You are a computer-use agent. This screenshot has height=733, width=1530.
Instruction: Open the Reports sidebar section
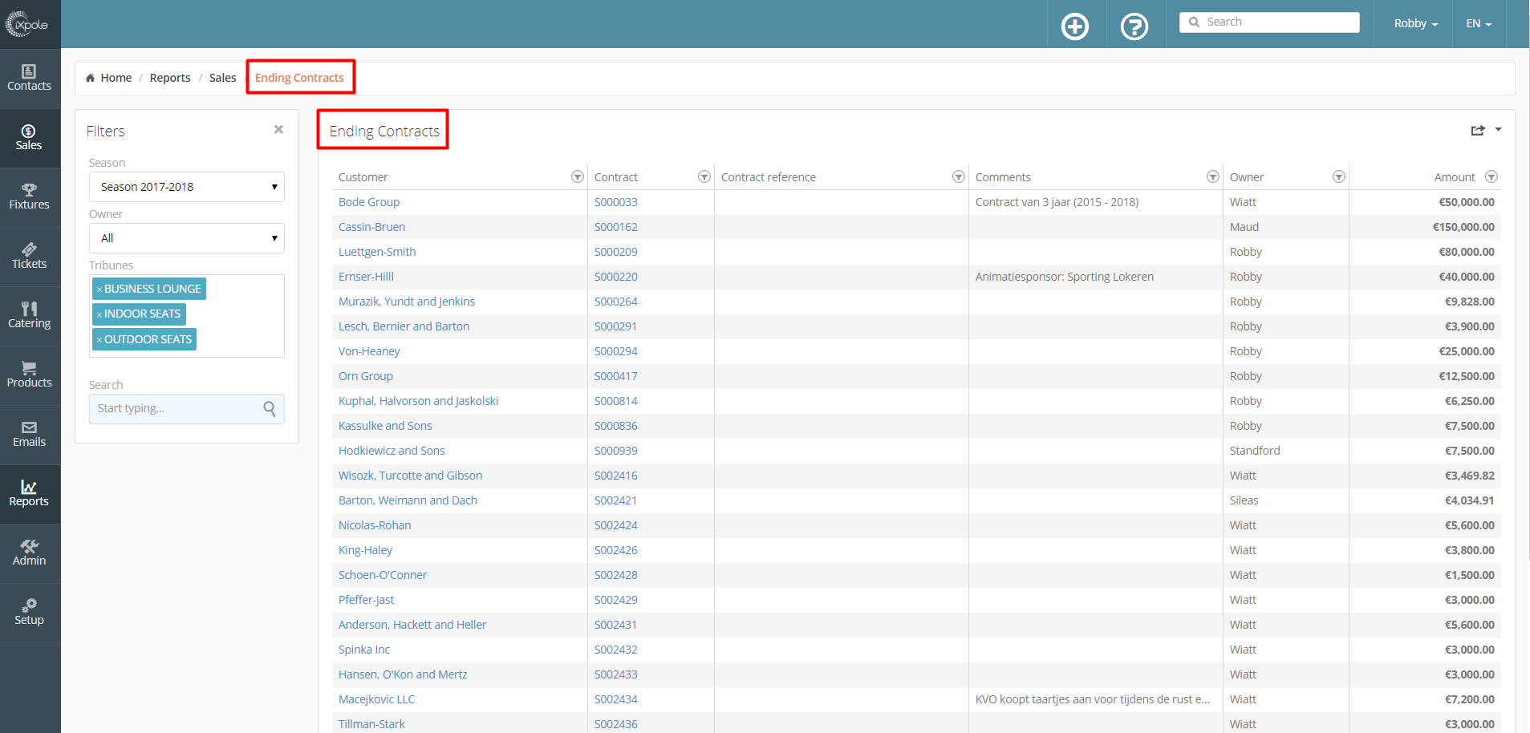coord(30,494)
